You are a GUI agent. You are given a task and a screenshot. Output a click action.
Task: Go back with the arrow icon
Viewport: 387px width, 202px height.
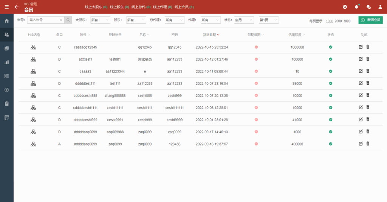pyautogui.click(x=17, y=7)
